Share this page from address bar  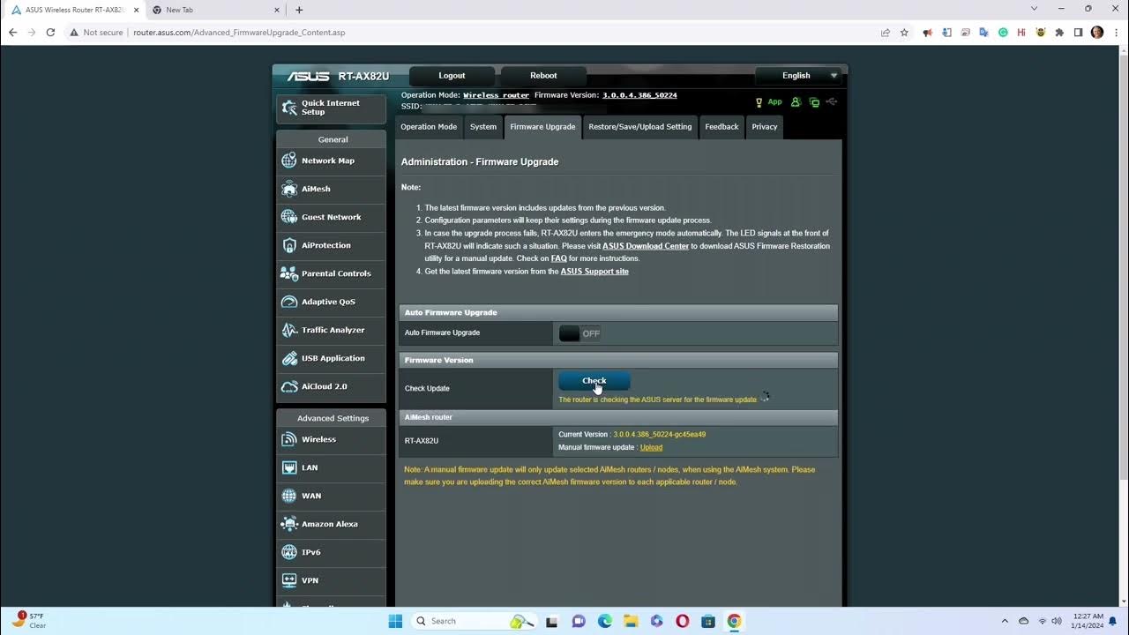point(885,33)
